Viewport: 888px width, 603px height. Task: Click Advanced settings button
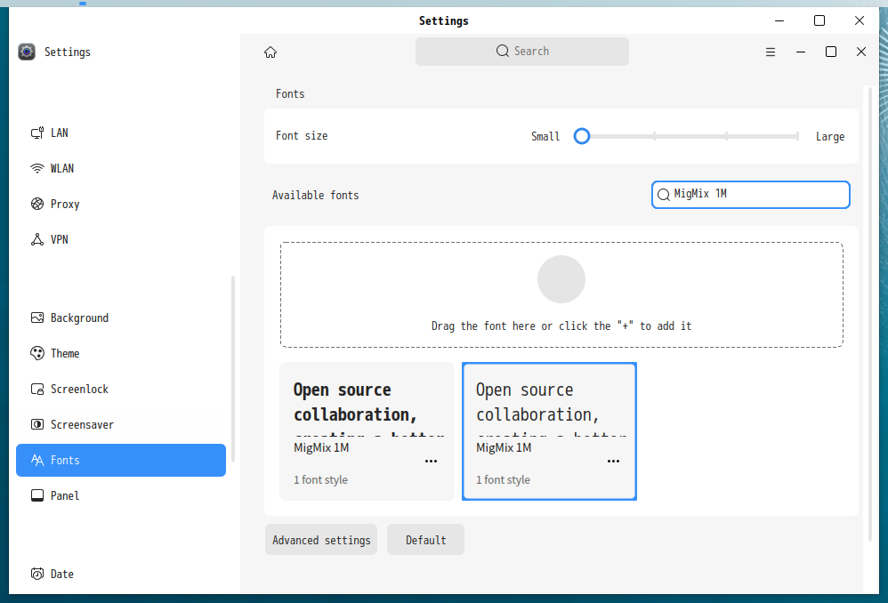click(x=321, y=540)
